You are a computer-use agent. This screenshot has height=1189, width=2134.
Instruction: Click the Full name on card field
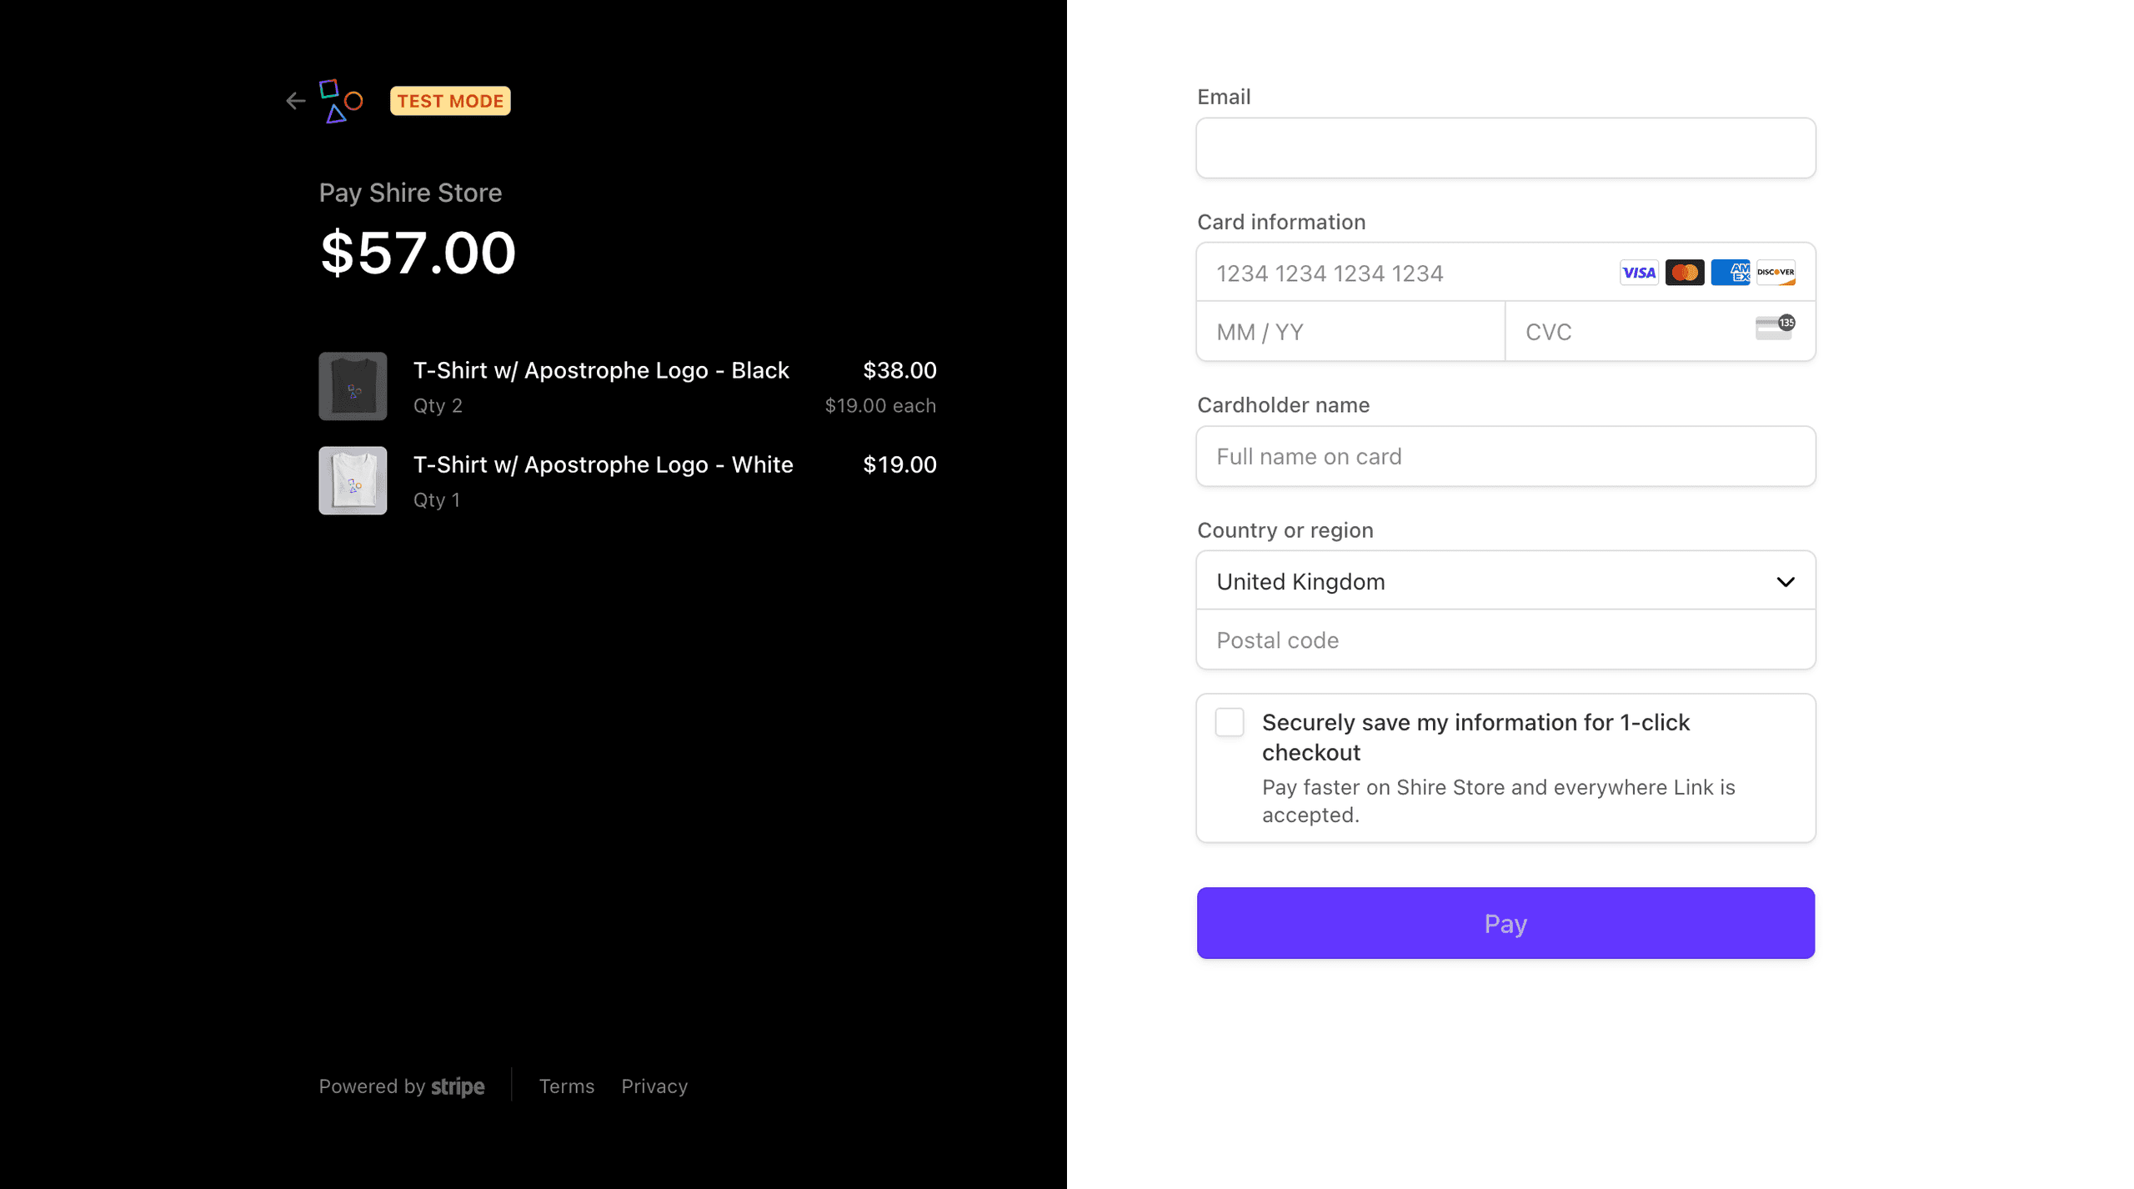click(1505, 457)
